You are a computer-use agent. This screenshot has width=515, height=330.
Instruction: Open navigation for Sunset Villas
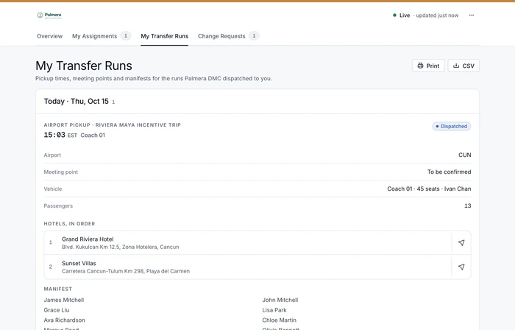(x=461, y=267)
